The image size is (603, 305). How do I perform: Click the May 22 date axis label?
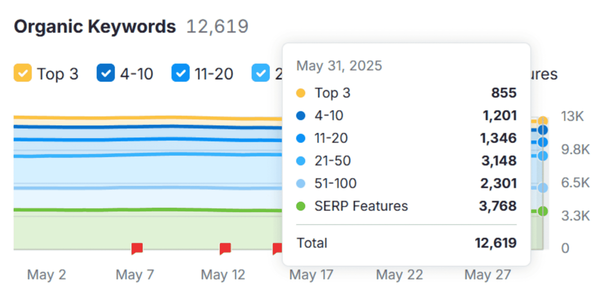399,275
